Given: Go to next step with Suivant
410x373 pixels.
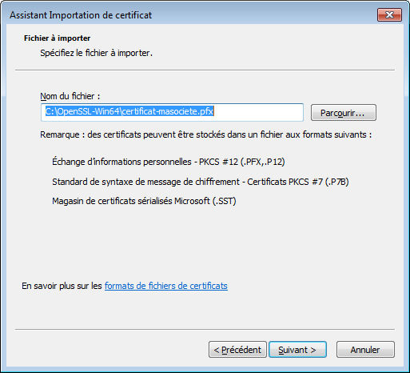Looking at the screenshot, I should click(x=297, y=350).
